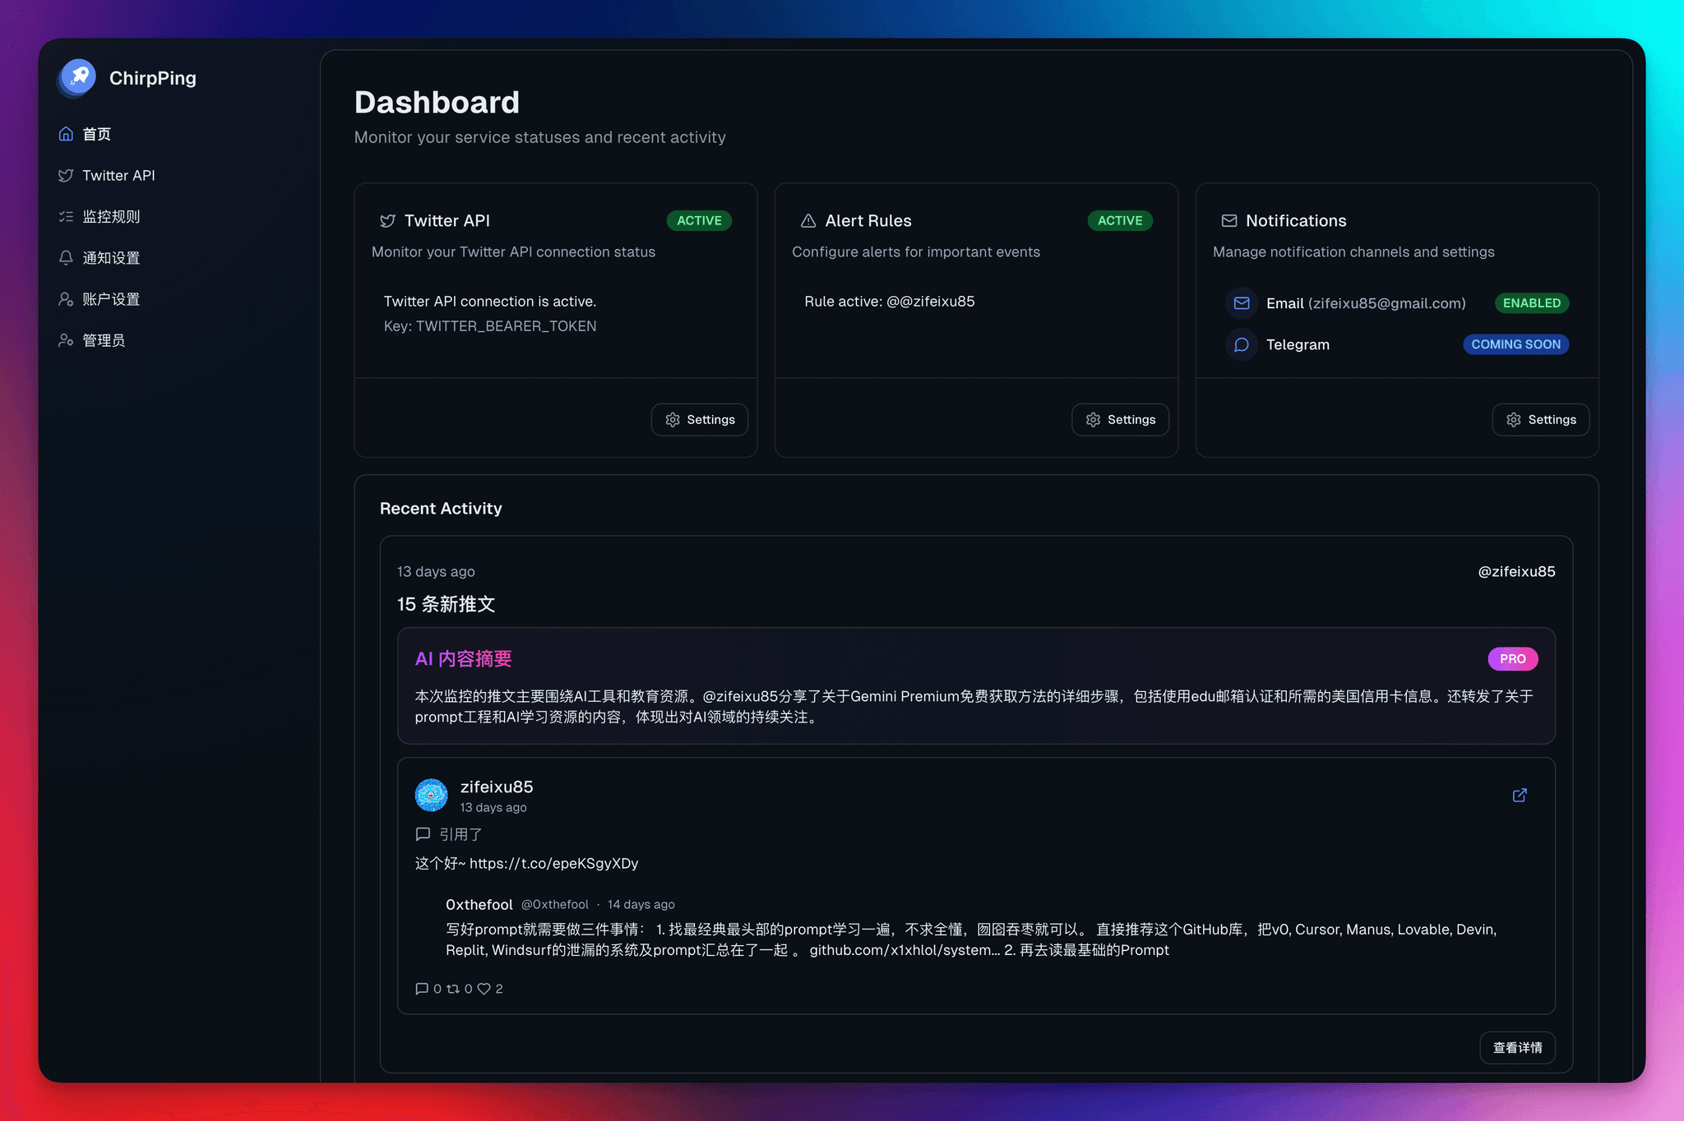The width and height of the screenshot is (1684, 1121).
Task: Click the bell icon beside 通知设置
Action: 67,257
